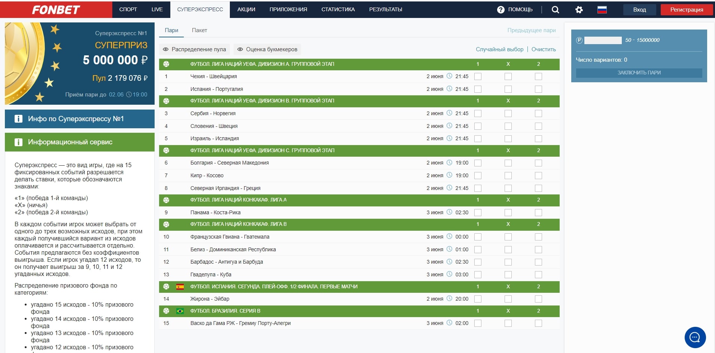The width and height of the screenshot is (715, 353).
Task: Check draw X for Испания - Португалия
Action: (x=508, y=89)
